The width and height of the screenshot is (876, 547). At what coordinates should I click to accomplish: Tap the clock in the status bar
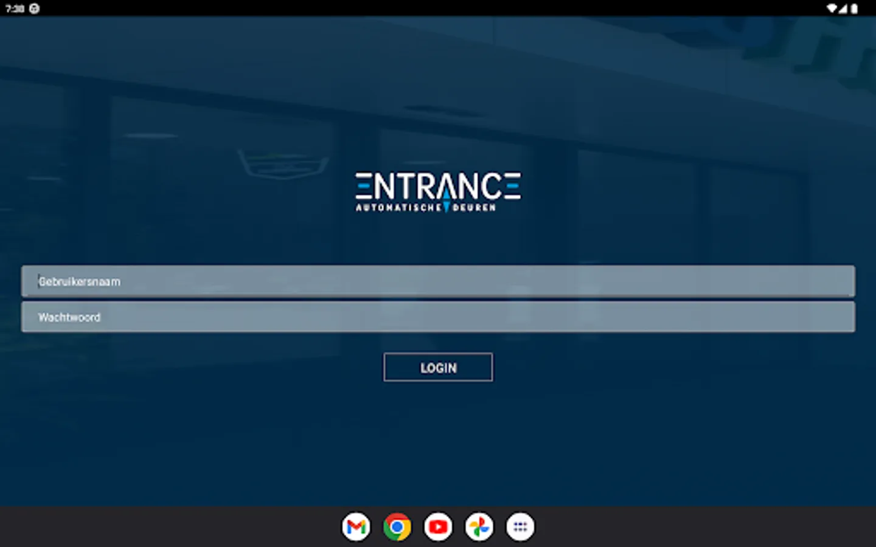tap(15, 9)
